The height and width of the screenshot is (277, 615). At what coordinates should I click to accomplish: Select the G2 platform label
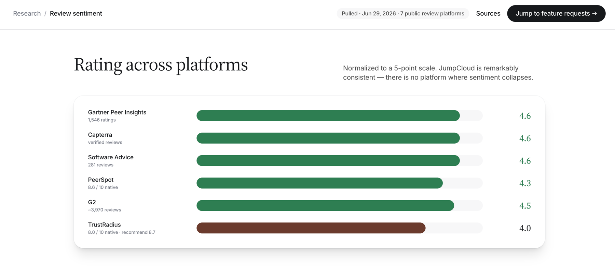click(92, 202)
